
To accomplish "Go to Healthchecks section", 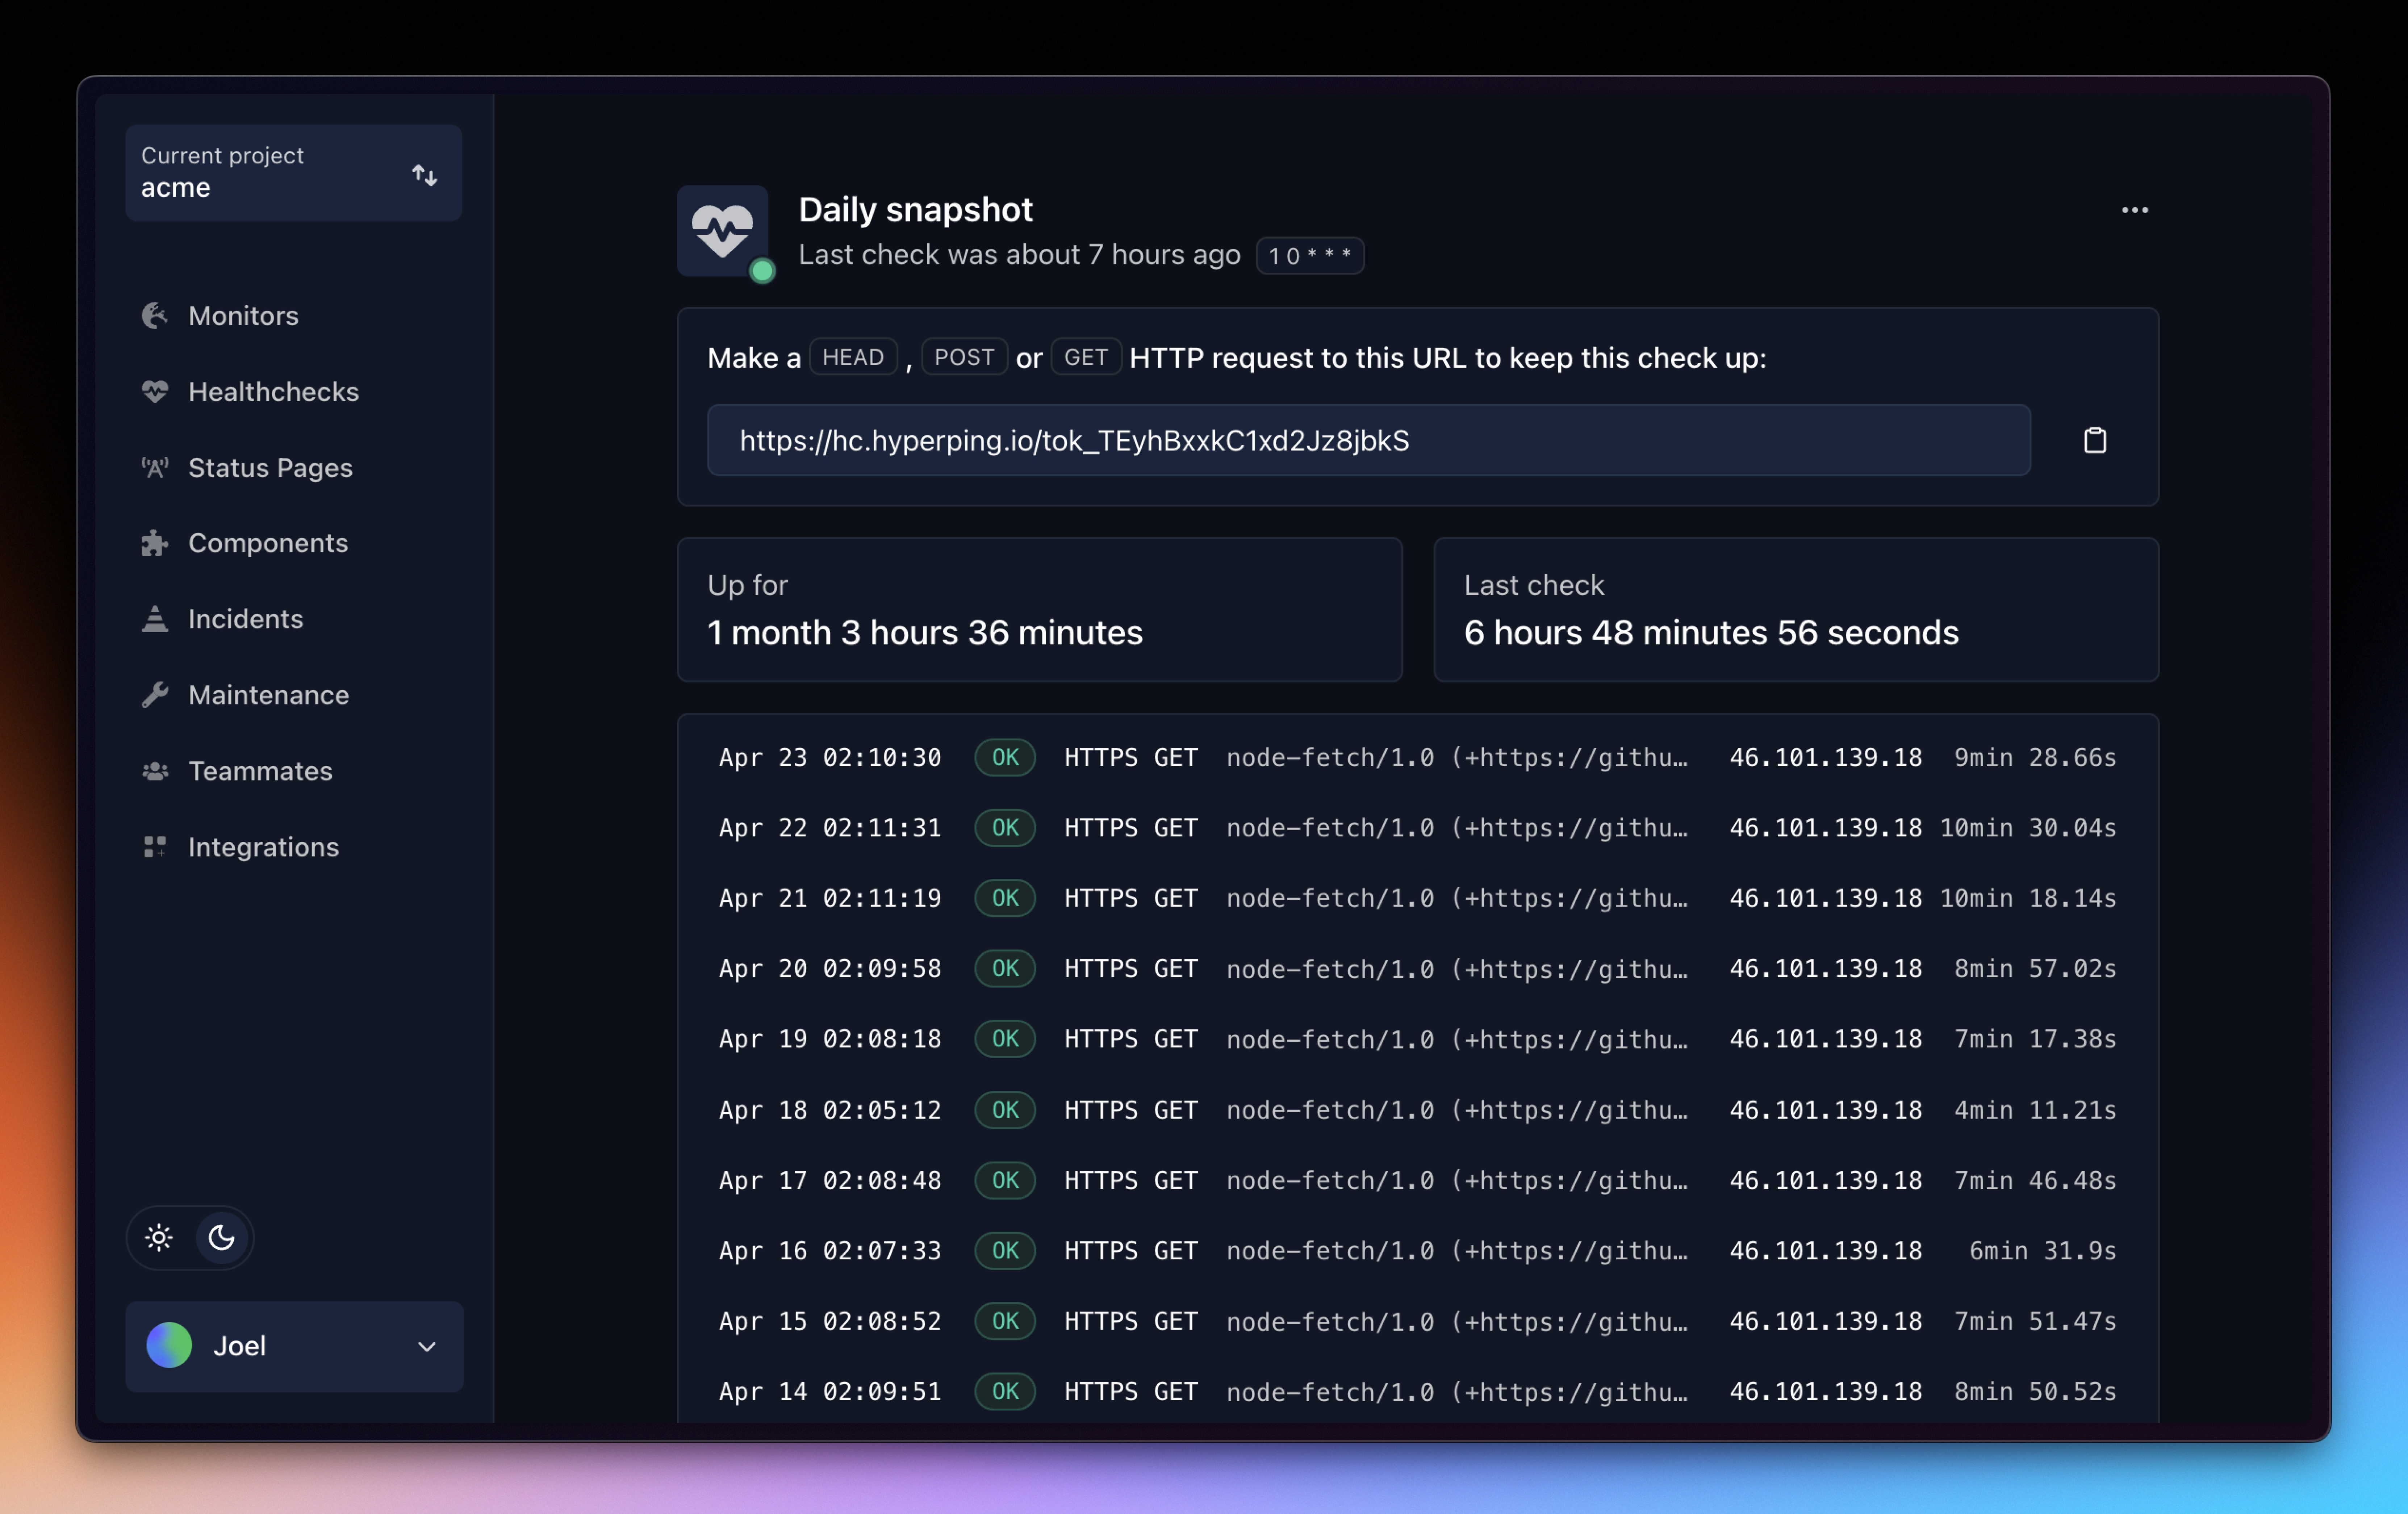I will tap(273, 392).
